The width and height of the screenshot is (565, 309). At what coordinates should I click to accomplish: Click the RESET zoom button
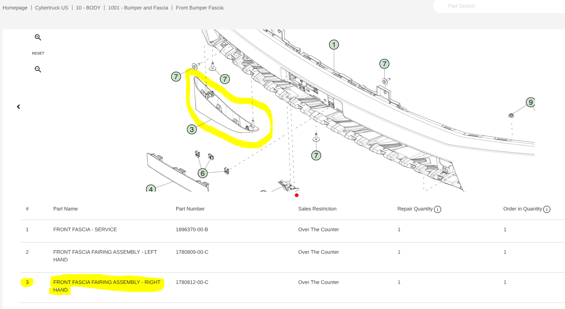[x=38, y=53]
